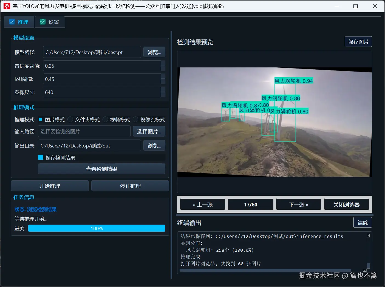Edit the 输出目录 path field
Viewport: 385px width, 287px height.
[x=89, y=146]
